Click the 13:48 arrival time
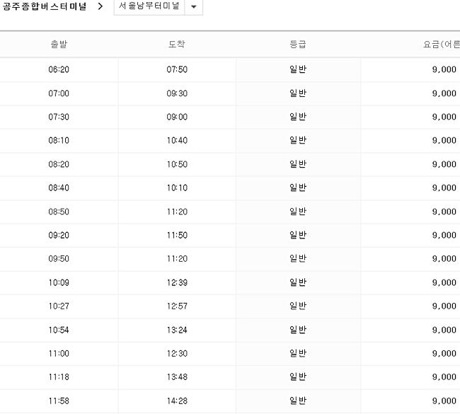Image resolution: width=460 pixels, height=414 pixels. pos(177,376)
